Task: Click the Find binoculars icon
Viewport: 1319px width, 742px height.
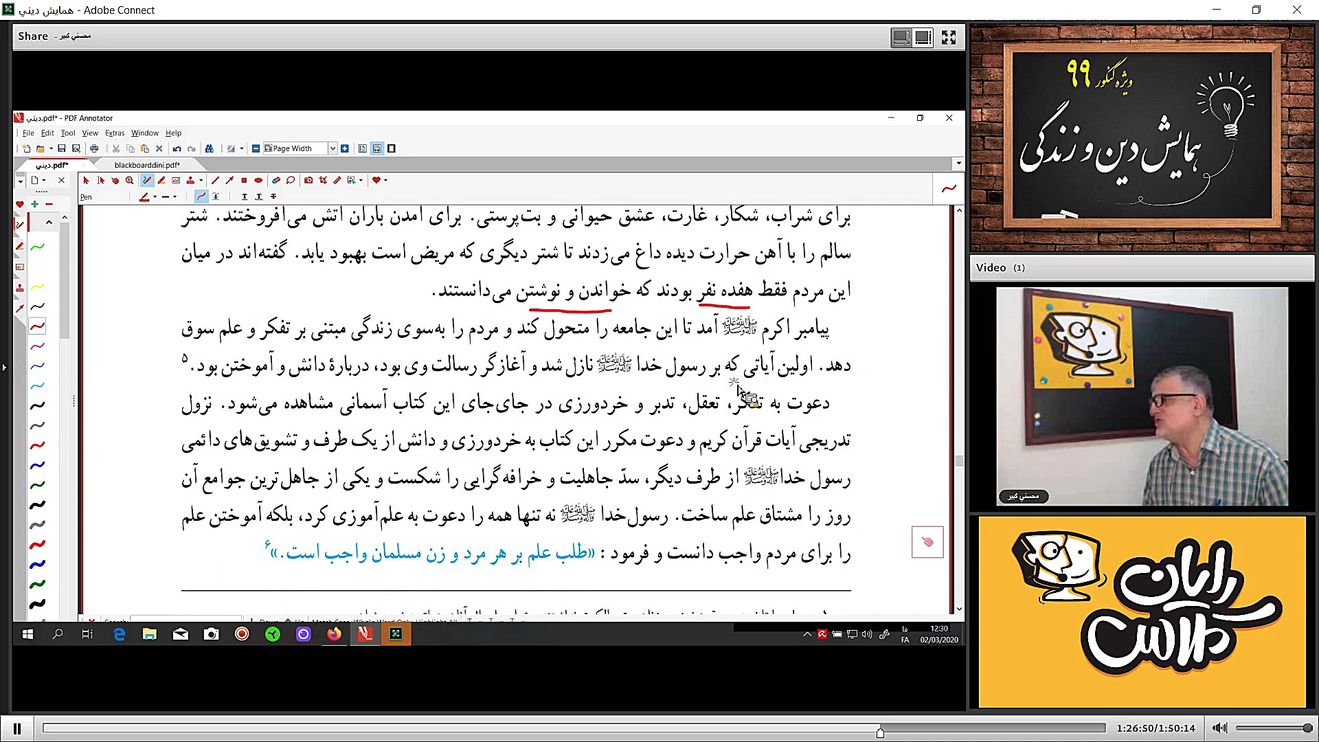Action: (x=210, y=148)
